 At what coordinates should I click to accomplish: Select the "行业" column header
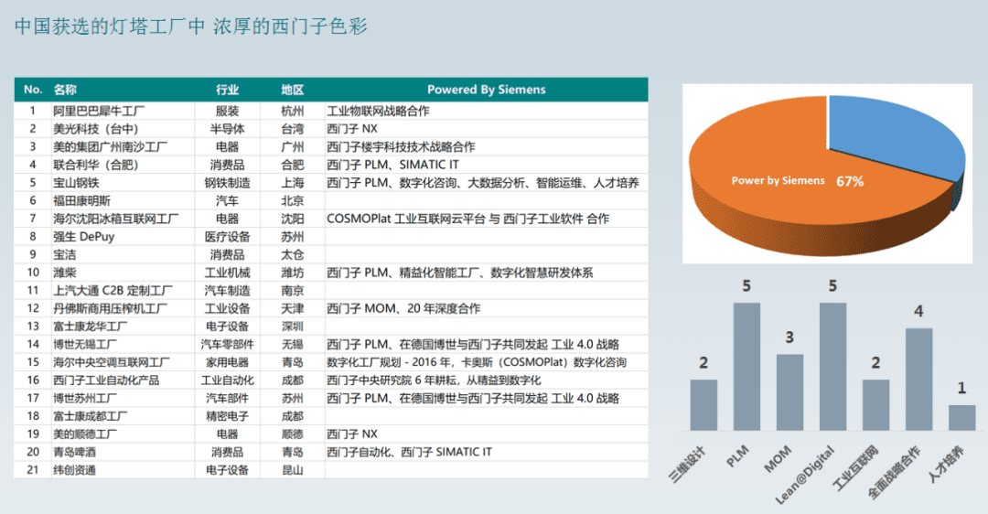[x=227, y=90]
